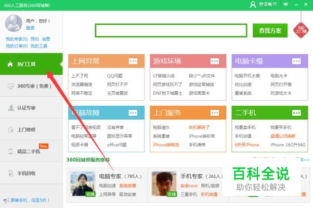
Task: Open the more button on 二手机 card
Action: (297, 113)
